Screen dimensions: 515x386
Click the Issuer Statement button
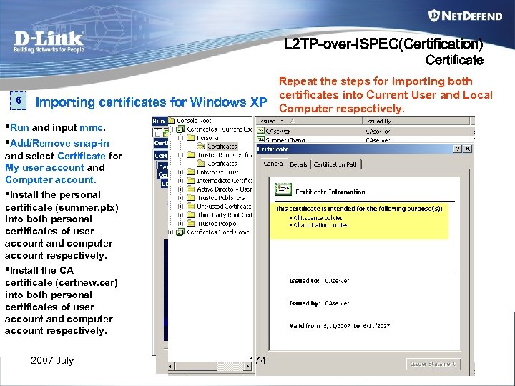pyautogui.click(x=433, y=364)
